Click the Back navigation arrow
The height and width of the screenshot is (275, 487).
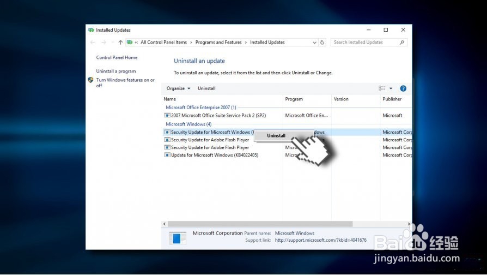coord(93,43)
